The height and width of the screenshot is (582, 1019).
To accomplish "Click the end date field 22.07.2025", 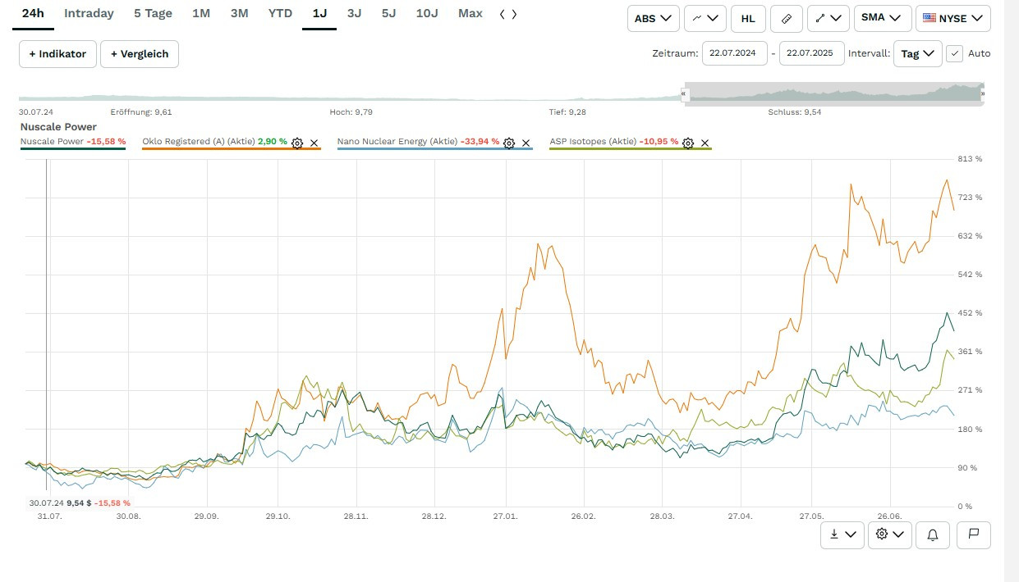I will (x=811, y=53).
